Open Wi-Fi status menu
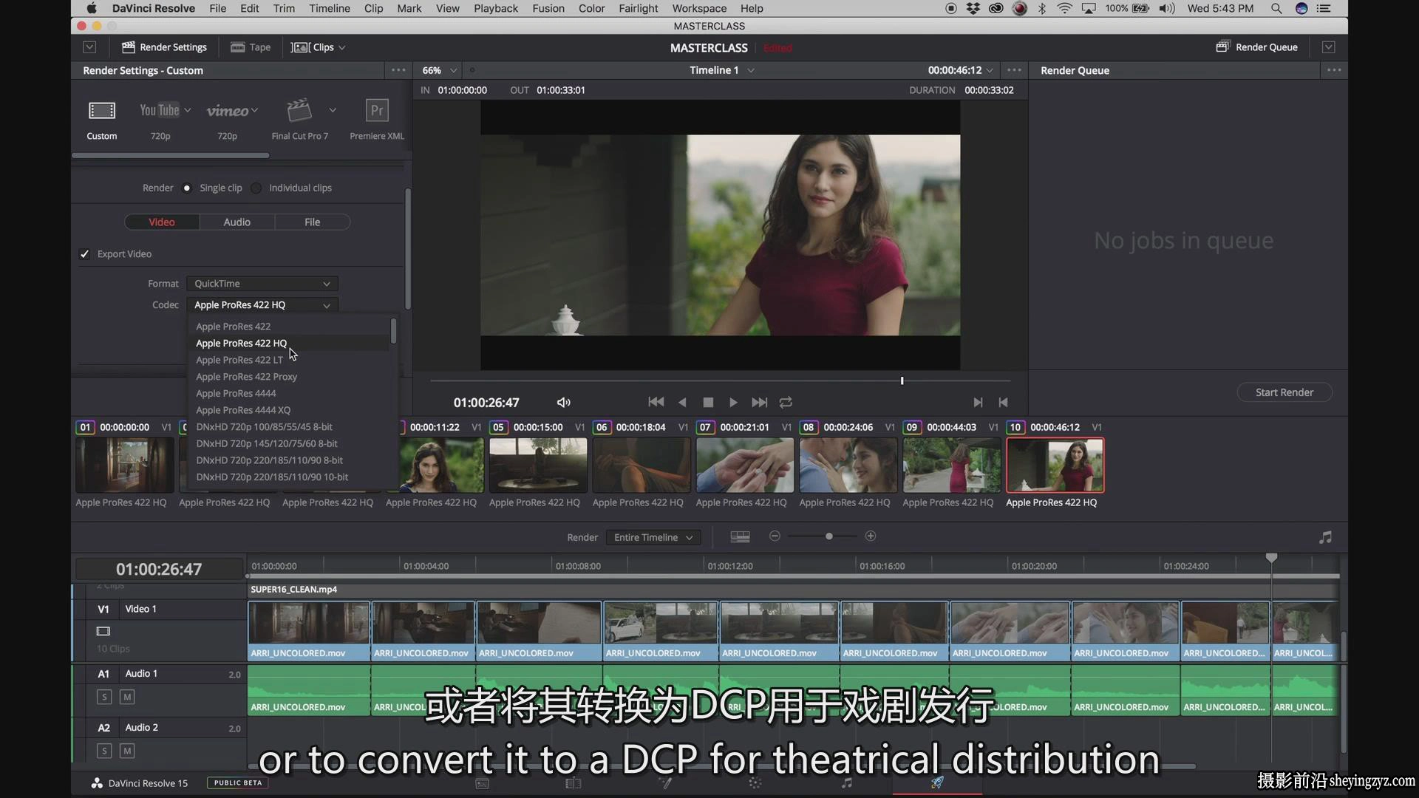Screen dimensions: 1419x798 [x=1064, y=9]
